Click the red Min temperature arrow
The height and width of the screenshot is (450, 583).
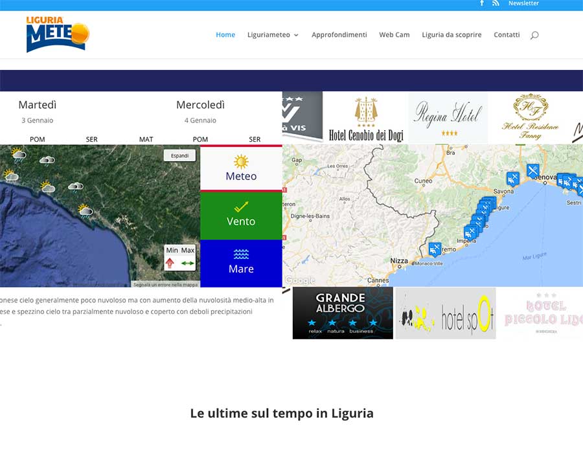point(170,263)
